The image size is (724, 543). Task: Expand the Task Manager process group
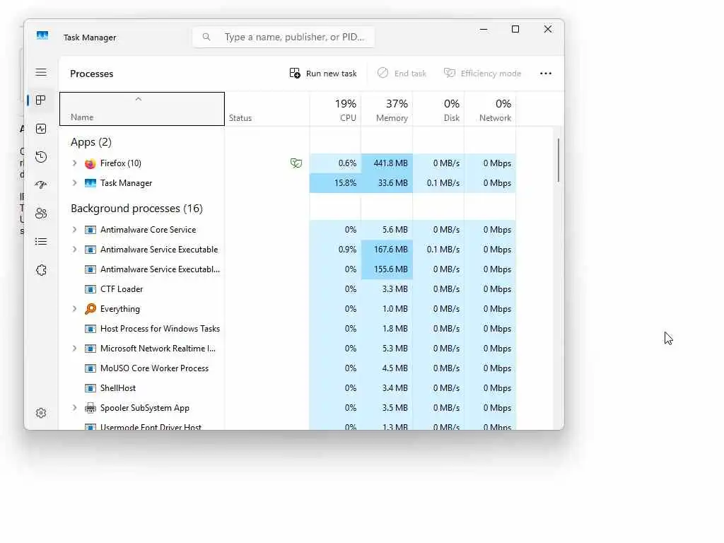point(74,183)
